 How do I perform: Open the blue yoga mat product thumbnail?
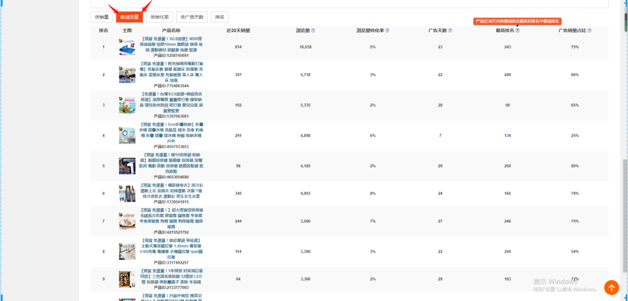(x=127, y=47)
